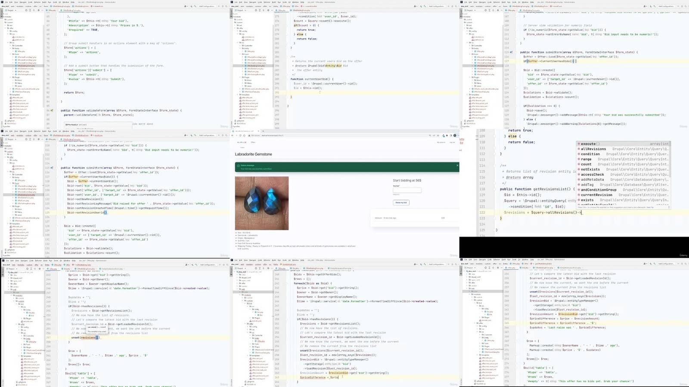689x387 pixels.
Task: Click the browser home icon
Action: pos(244,136)
